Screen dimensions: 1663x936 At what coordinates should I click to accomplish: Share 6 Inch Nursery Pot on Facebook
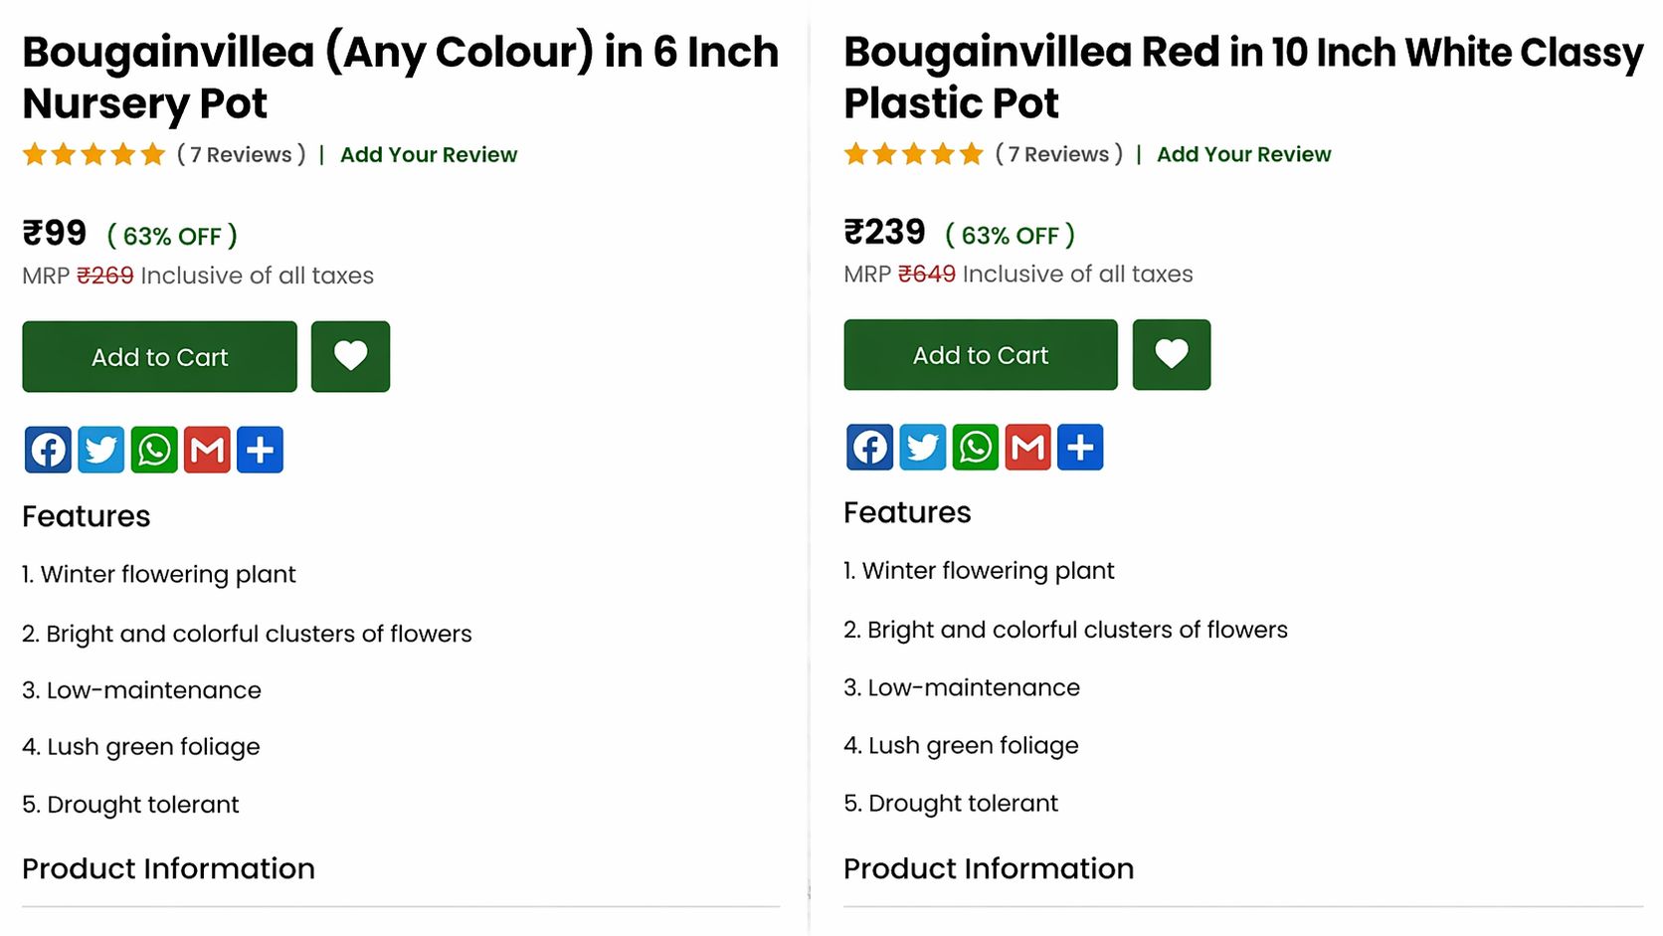(48, 450)
